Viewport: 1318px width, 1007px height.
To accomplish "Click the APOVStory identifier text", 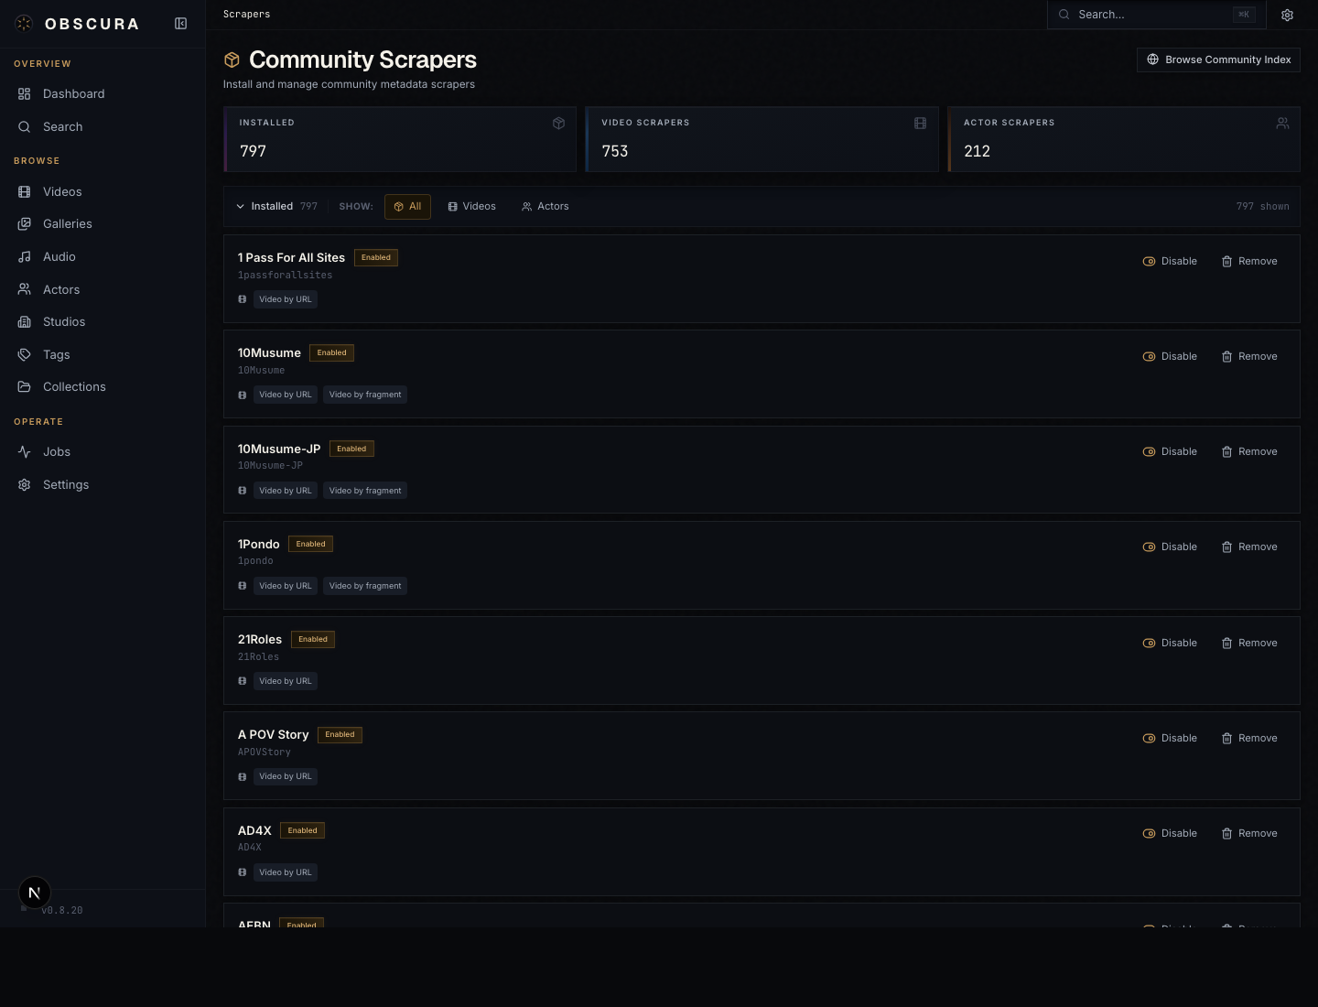I will [265, 752].
